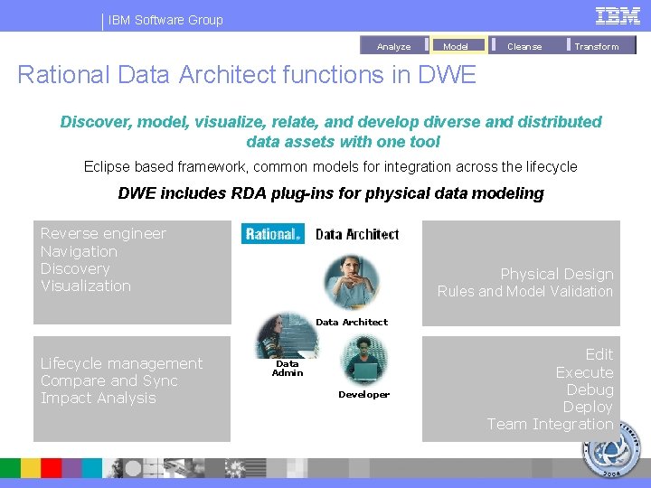The height and width of the screenshot is (488, 651).
Task: Click the IBM logo in header
Action: click(618, 16)
